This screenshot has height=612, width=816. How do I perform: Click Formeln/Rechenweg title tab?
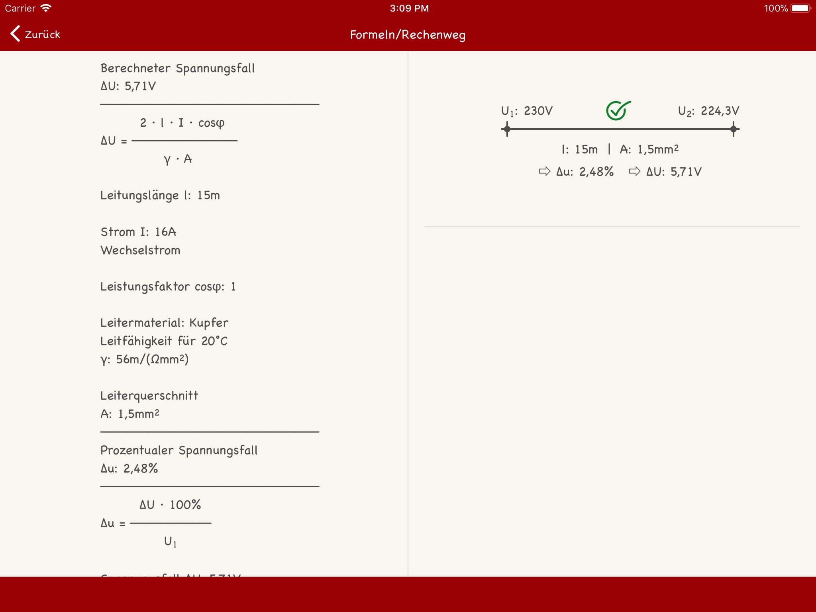tap(408, 35)
